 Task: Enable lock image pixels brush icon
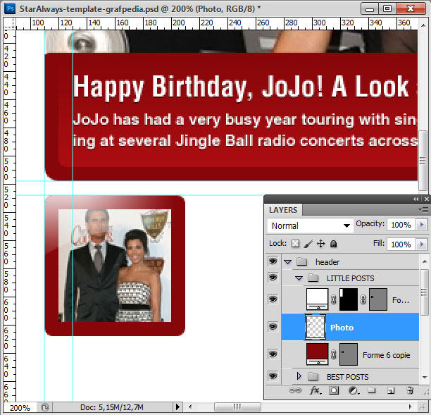[x=308, y=244]
